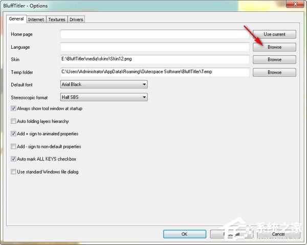Confirm with the OK button
The image size is (307, 245).
point(185,234)
